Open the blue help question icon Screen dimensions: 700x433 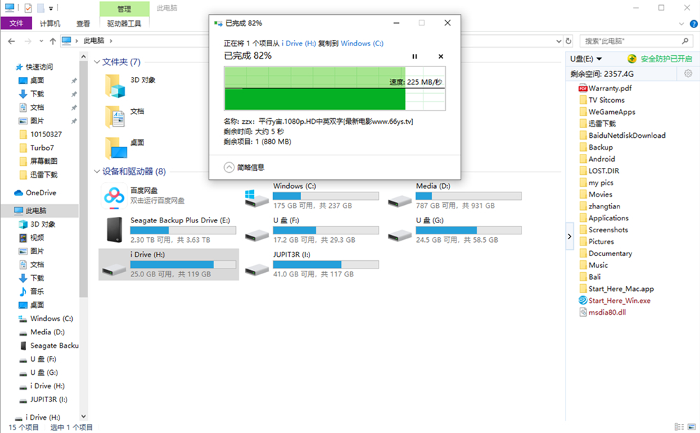694,24
